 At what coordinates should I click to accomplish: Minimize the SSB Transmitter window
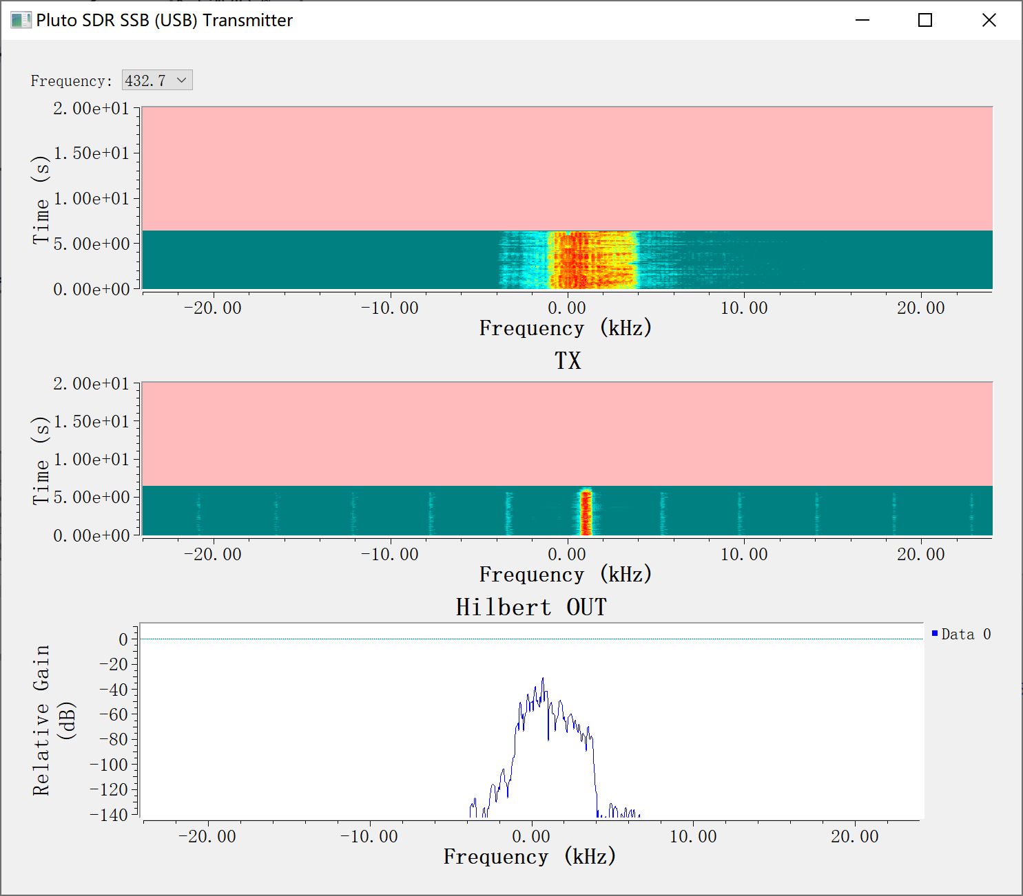click(x=862, y=20)
